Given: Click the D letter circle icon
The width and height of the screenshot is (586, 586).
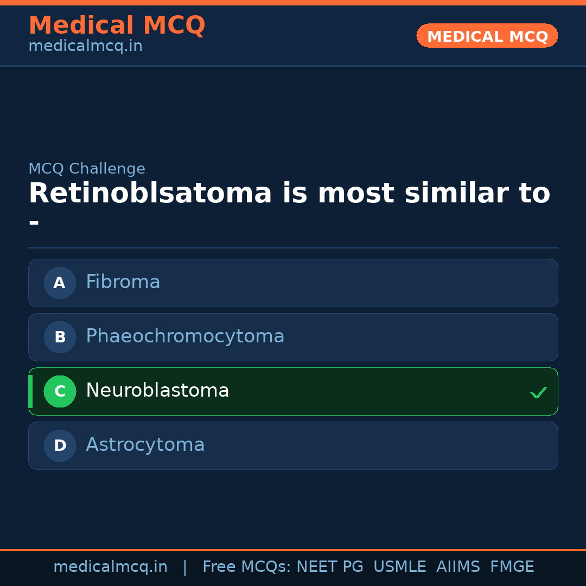Looking at the screenshot, I should click(x=60, y=445).
